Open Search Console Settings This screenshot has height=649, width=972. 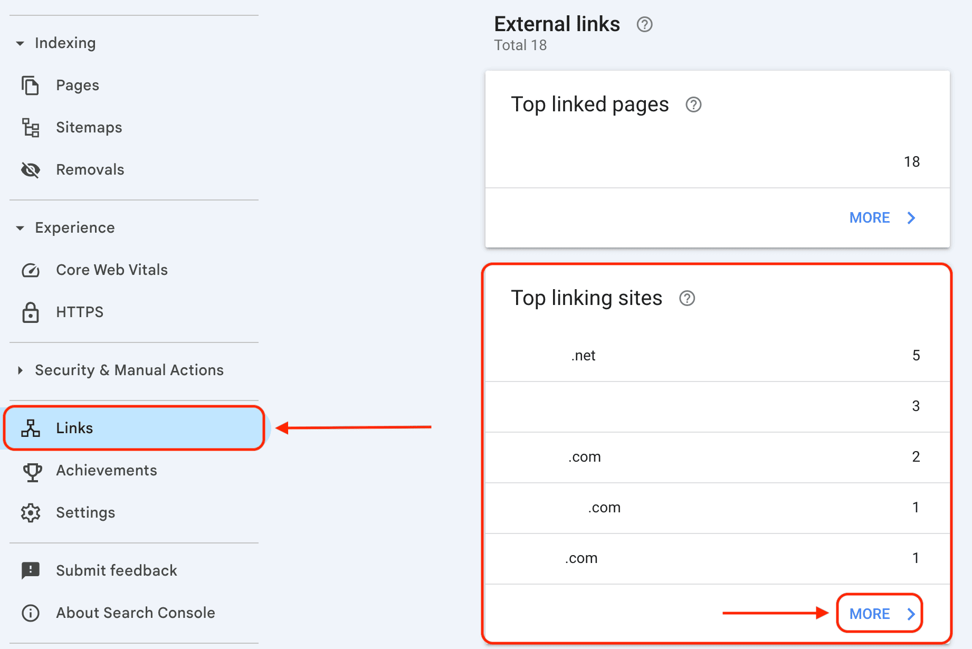point(85,512)
